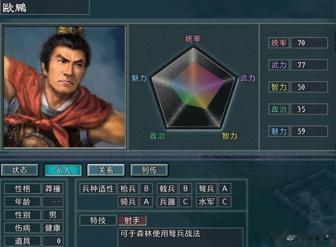Click the 性格 value 莽撞

coord(53,189)
